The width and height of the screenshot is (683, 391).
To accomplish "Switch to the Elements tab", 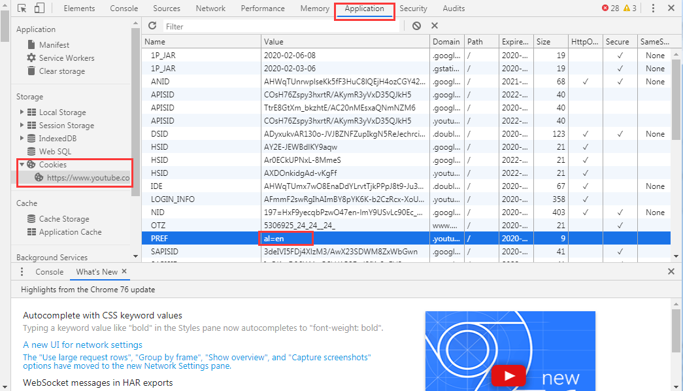I will [x=79, y=8].
